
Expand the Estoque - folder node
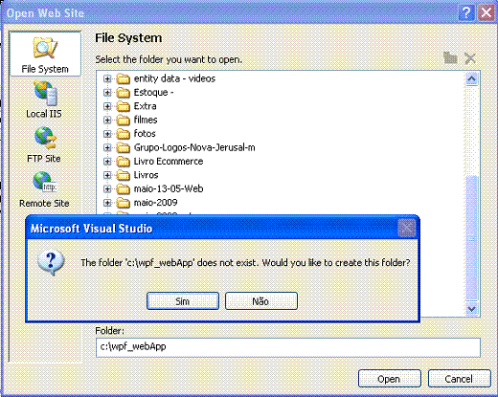coord(107,93)
